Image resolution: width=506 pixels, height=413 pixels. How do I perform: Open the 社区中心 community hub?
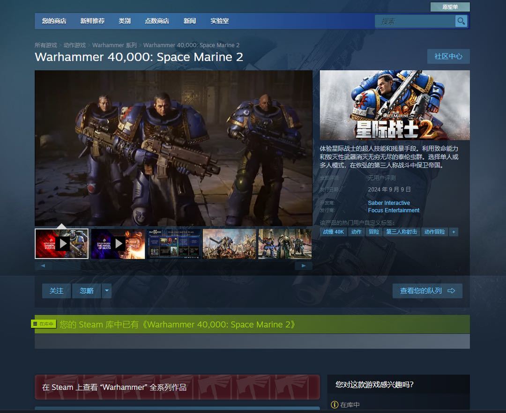point(448,56)
